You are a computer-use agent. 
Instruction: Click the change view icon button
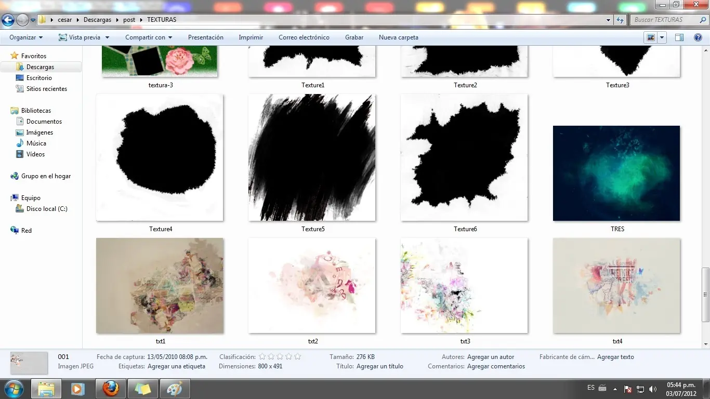(x=650, y=37)
